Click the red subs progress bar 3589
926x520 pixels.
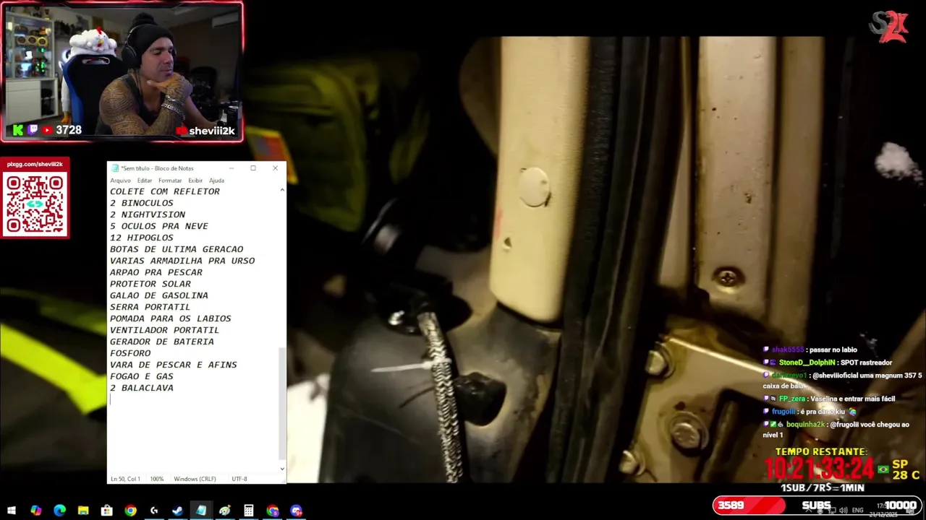click(x=749, y=506)
